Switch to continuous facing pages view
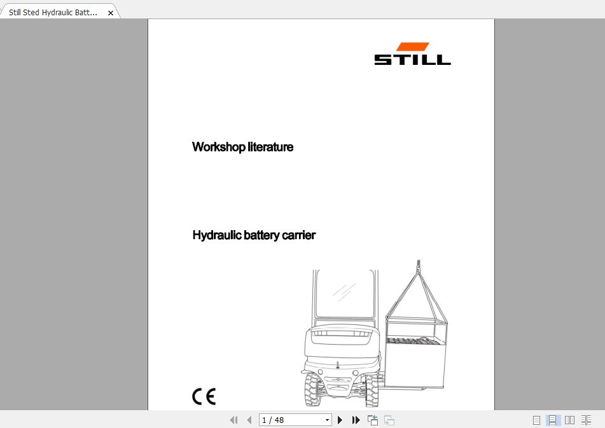 (586, 420)
